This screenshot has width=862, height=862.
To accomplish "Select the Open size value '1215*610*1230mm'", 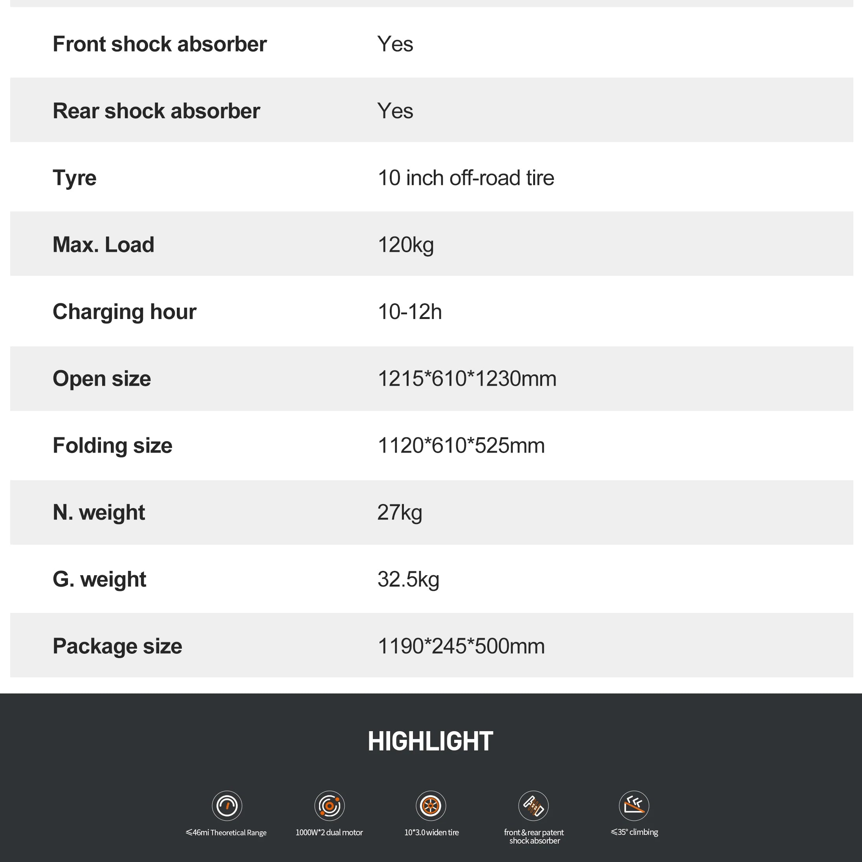I will click(x=467, y=379).
